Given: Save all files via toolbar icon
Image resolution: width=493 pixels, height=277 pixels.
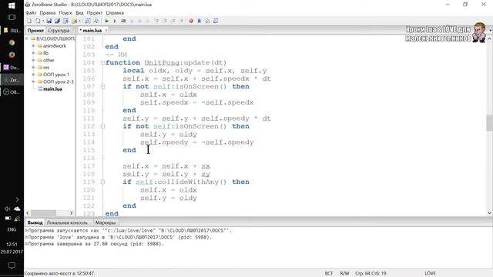Looking at the screenshot, I should click(x=57, y=21).
